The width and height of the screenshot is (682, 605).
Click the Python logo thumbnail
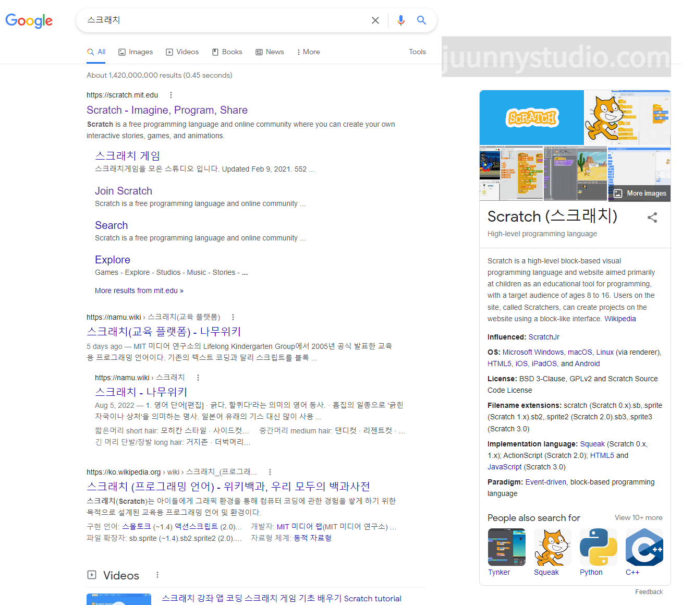tap(598, 547)
